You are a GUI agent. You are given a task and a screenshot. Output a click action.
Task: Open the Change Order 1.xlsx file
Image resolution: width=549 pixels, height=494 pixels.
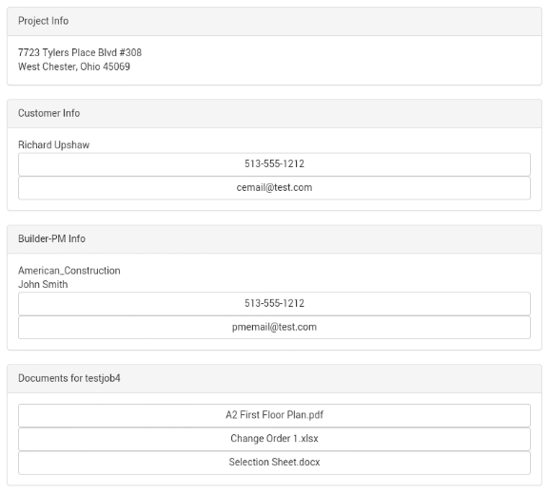(274, 439)
